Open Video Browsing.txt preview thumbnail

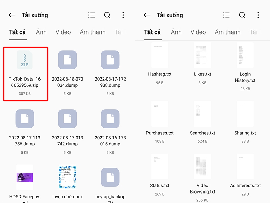(202, 166)
